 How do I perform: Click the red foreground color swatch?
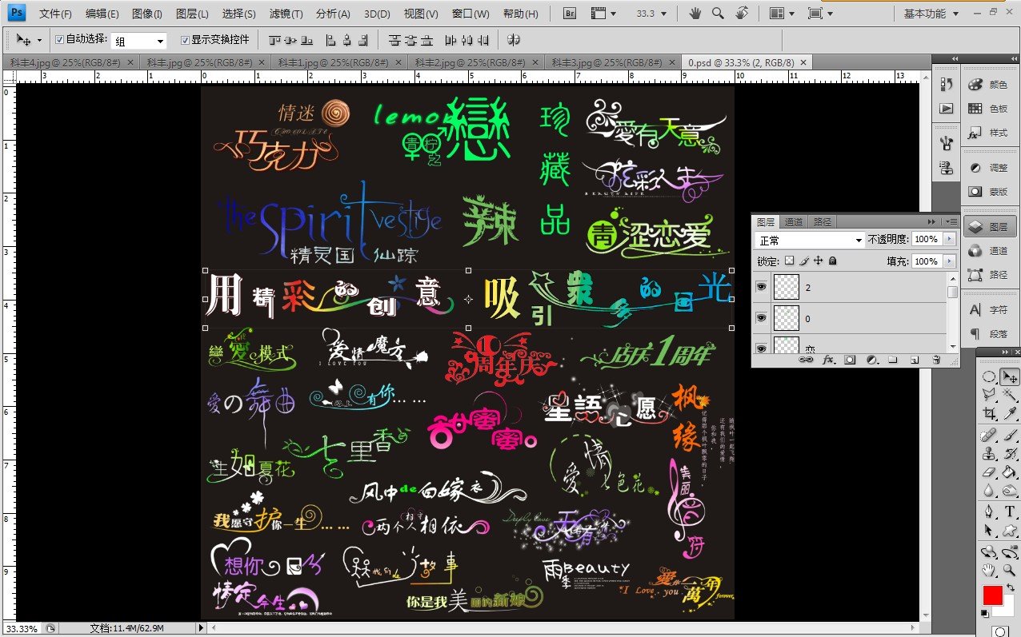coord(992,595)
